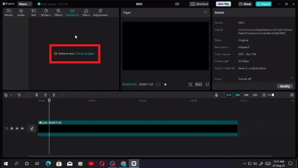Screen dimensions: 298x168
Task: Click the zoom out timeline minus icon
Action: pos(264,95)
